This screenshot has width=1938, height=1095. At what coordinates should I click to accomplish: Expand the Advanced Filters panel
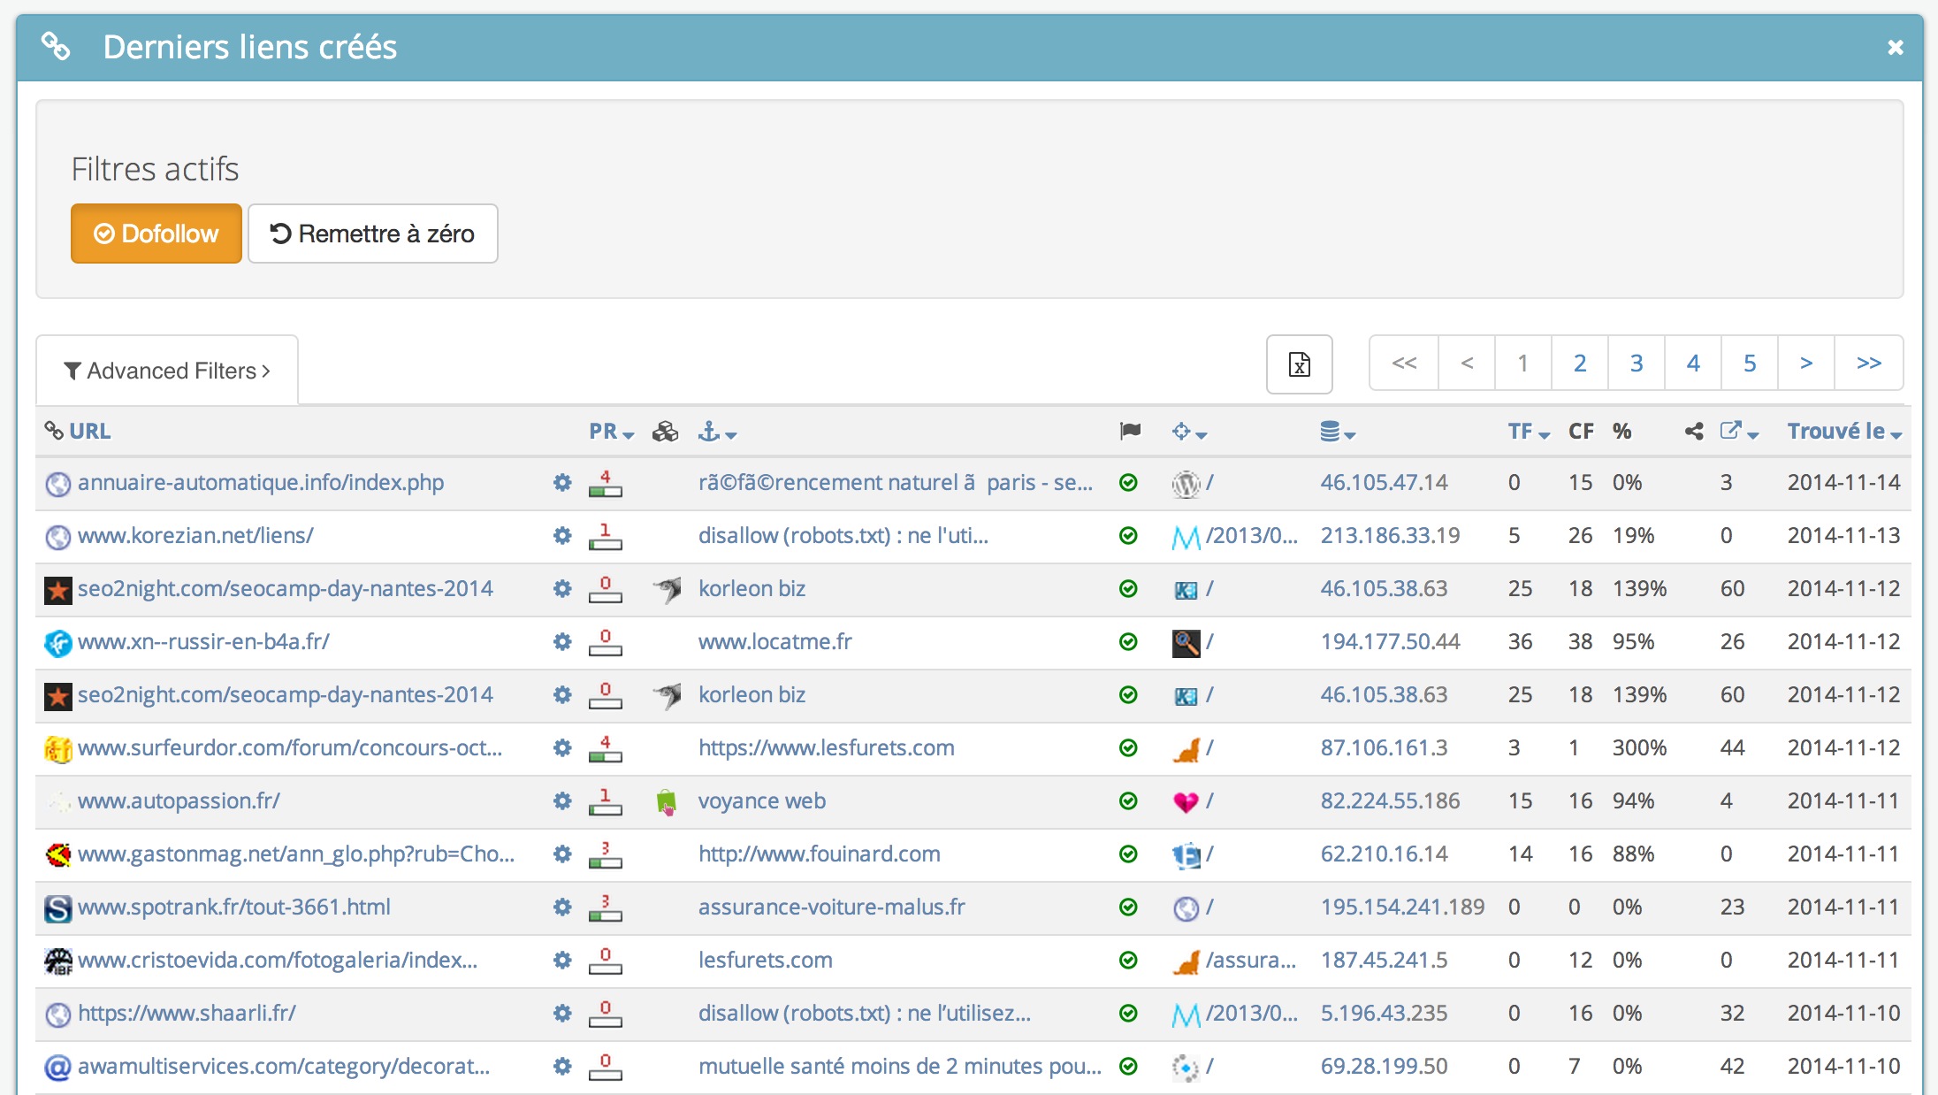point(167,371)
